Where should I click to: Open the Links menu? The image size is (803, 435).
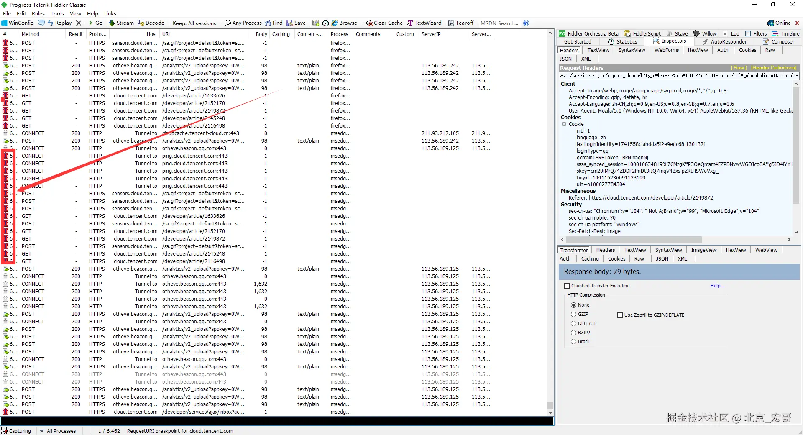[110, 13]
